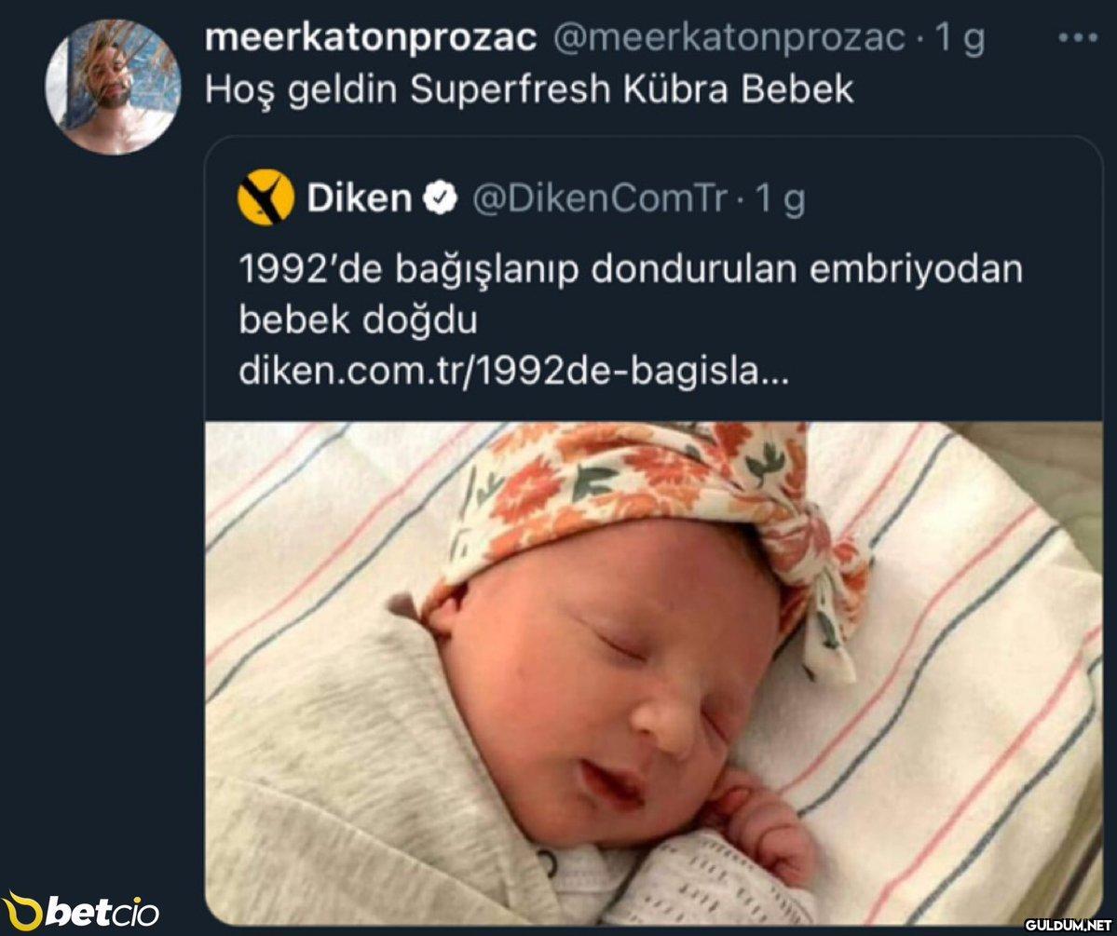1117x936 pixels.
Task: Open the timestamp beside @meerkatonprozac
Action: 960,39
